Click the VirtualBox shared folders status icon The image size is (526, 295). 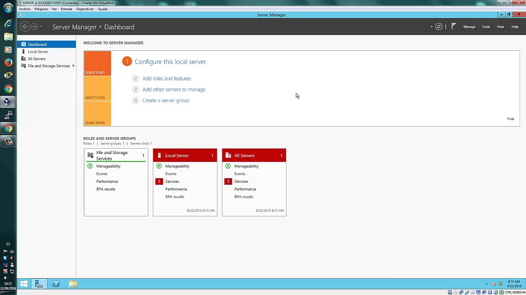[x=473, y=292]
